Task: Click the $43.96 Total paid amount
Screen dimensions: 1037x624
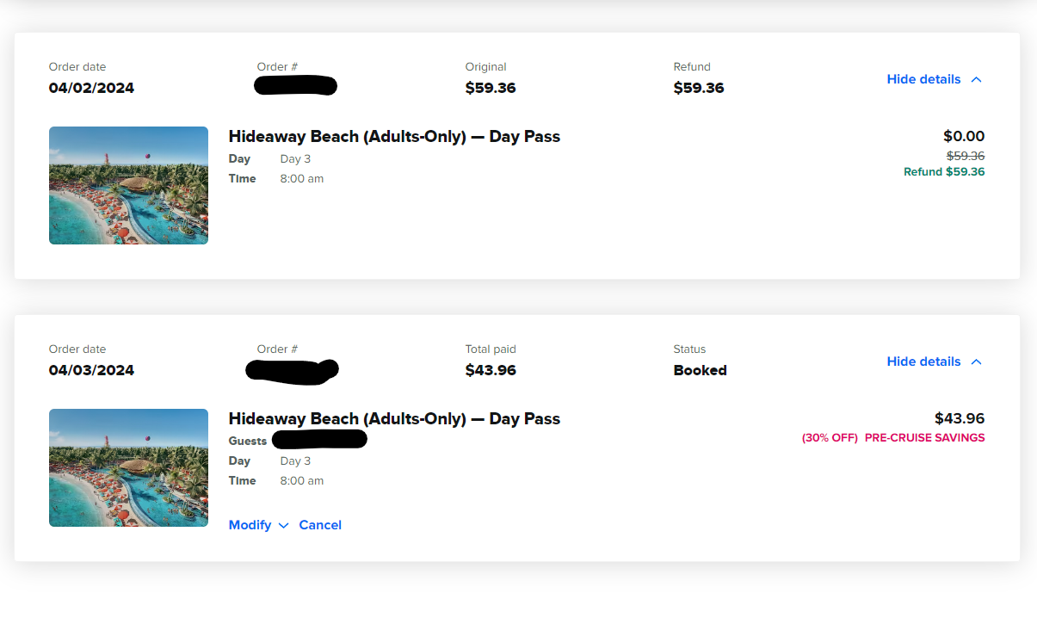Action: click(x=491, y=371)
